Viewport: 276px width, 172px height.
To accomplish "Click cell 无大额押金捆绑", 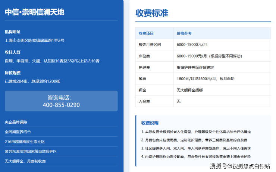I will tap(222, 90).
